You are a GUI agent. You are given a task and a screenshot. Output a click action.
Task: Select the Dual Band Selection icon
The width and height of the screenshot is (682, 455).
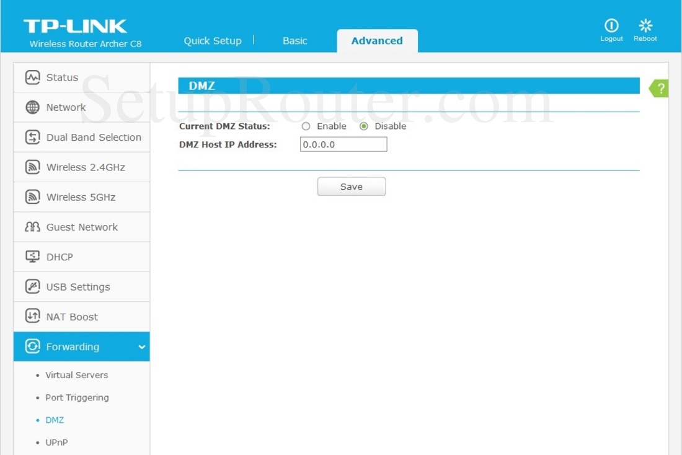(x=34, y=136)
